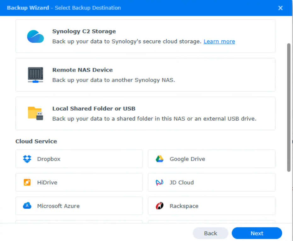The height and width of the screenshot is (241, 293).
Task: Go to the Next wizard step
Action: click(x=257, y=233)
